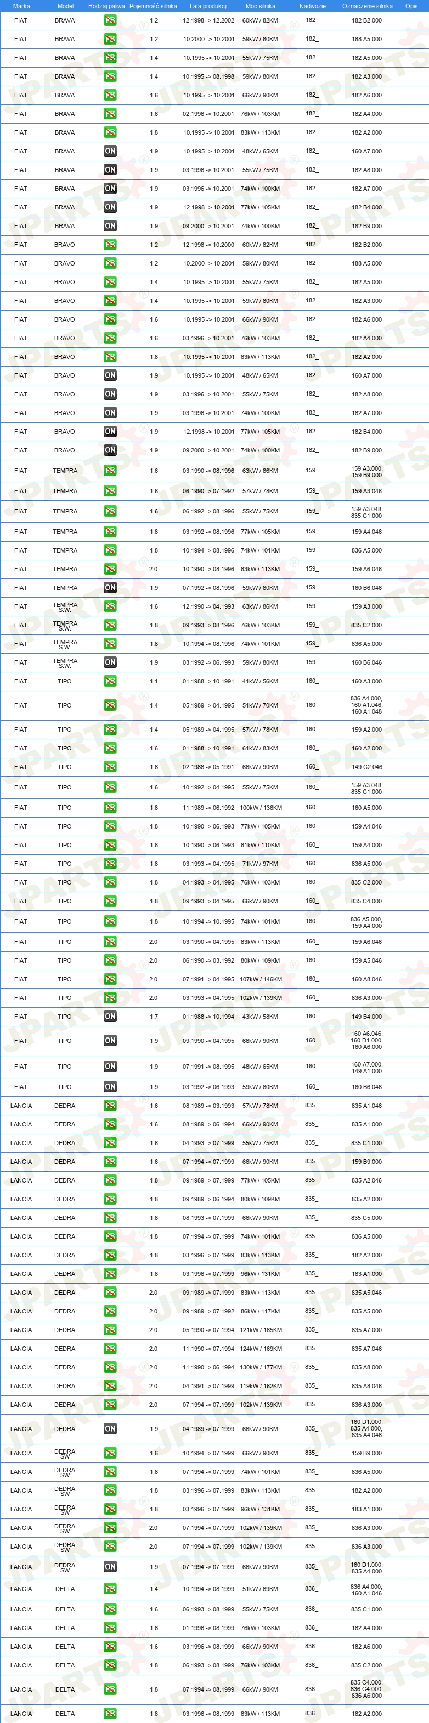
Task: Click power value 81kW / 110KM
Action: point(260,846)
